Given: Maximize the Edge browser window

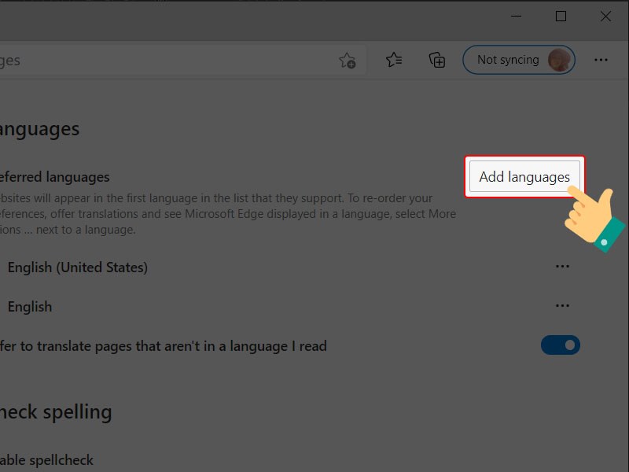Looking at the screenshot, I should [561, 17].
